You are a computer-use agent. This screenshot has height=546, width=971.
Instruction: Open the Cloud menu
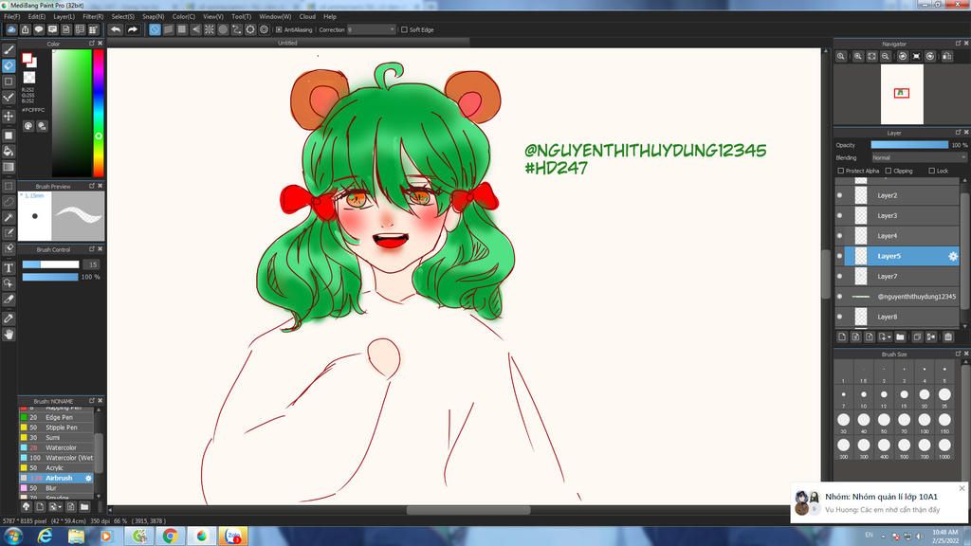point(307,17)
